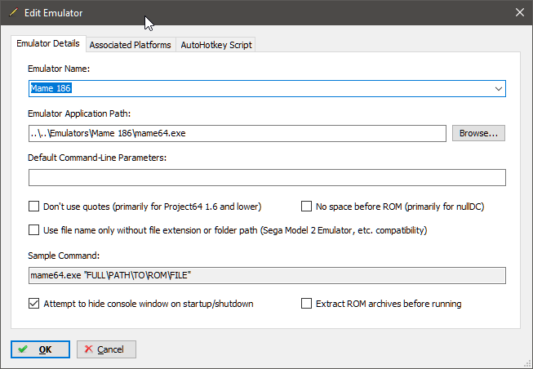533x369 pixels.
Task: Switch to the Emulator Details tab
Action: [x=48, y=44]
